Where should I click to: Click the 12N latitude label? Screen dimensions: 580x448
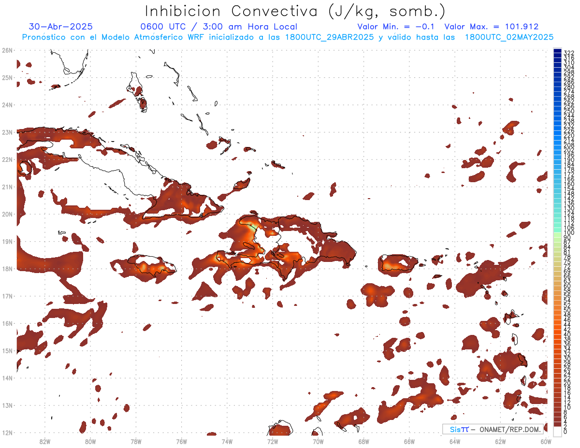7,433
